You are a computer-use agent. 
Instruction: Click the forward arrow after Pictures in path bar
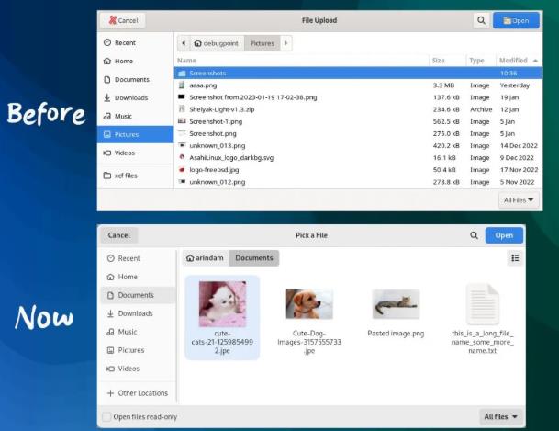(x=285, y=43)
